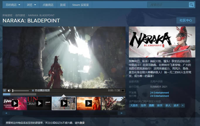200x126 pixels.
Task: Click NARAKA: BLADEPOINT breadcrumb link
Action: tap(41, 15)
